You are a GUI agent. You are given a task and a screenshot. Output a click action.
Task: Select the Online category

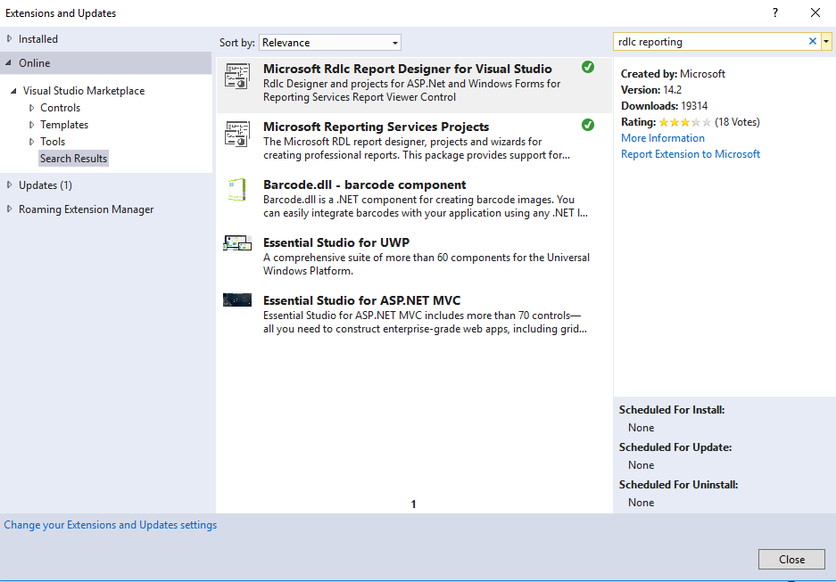click(x=35, y=62)
